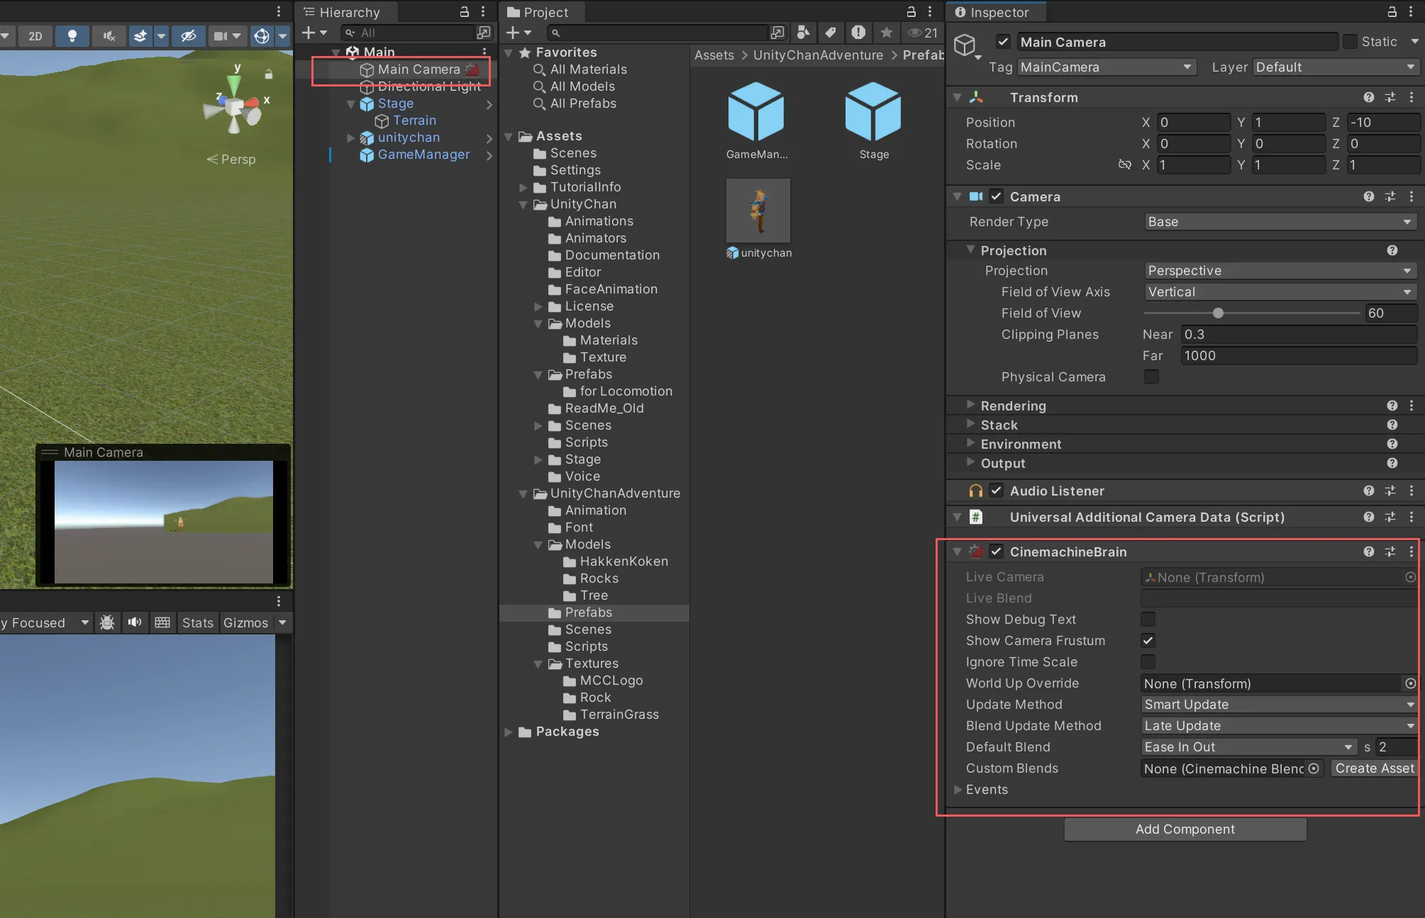Click the Create Asset button
Image resolution: width=1425 pixels, height=918 pixels.
click(x=1374, y=768)
